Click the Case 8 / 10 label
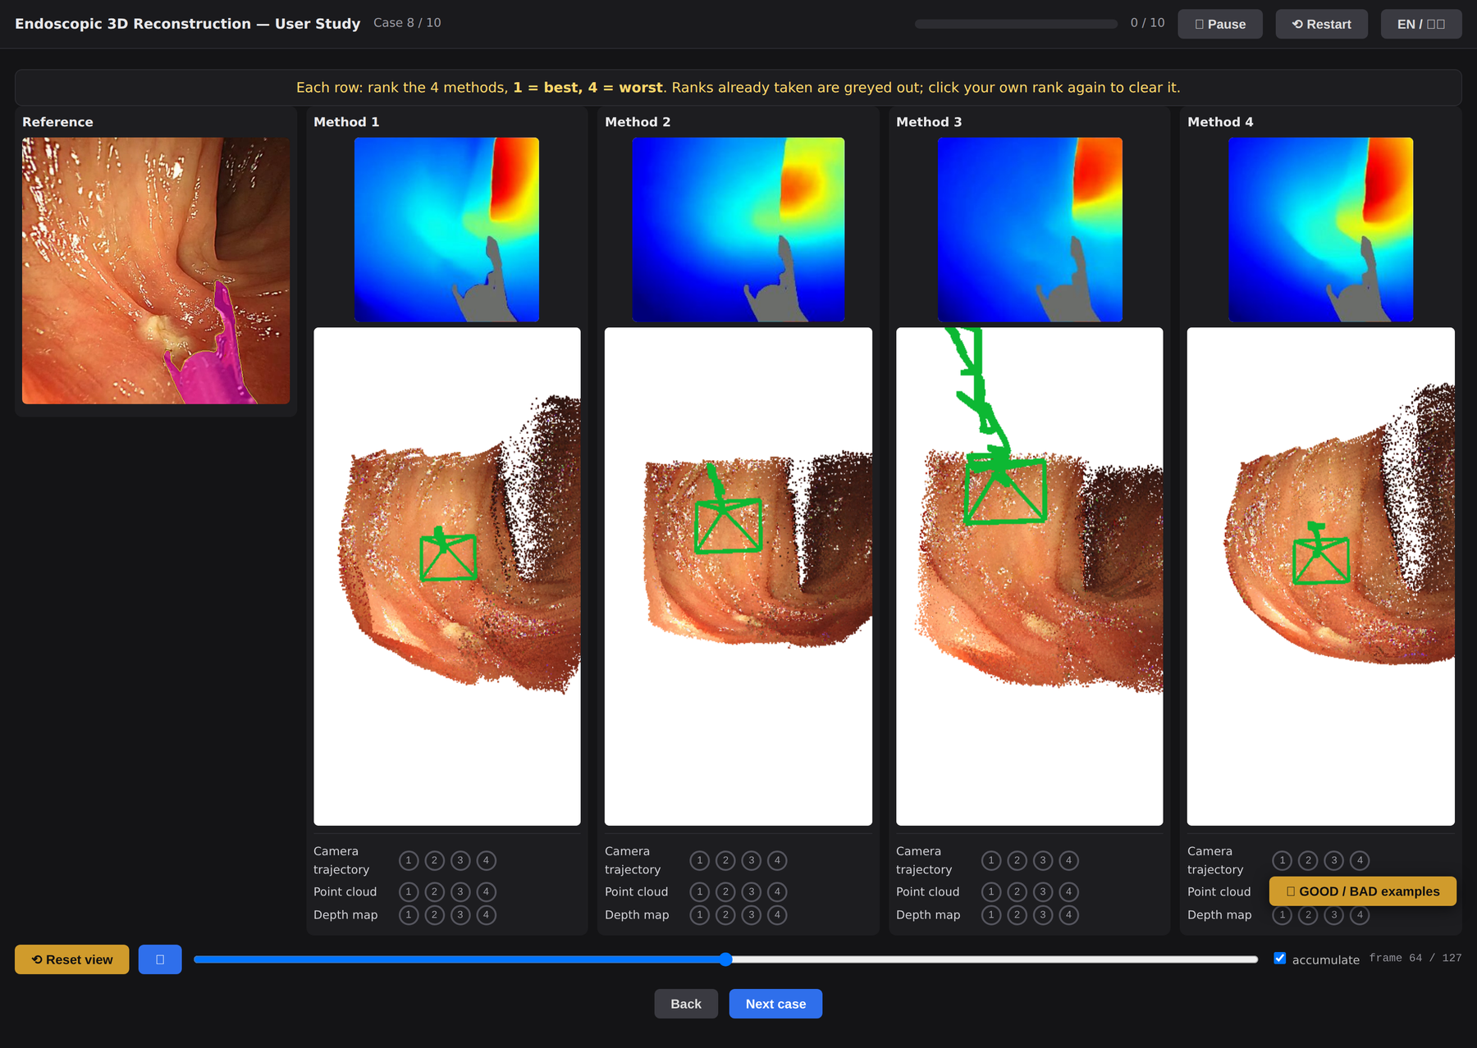 coord(407,23)
